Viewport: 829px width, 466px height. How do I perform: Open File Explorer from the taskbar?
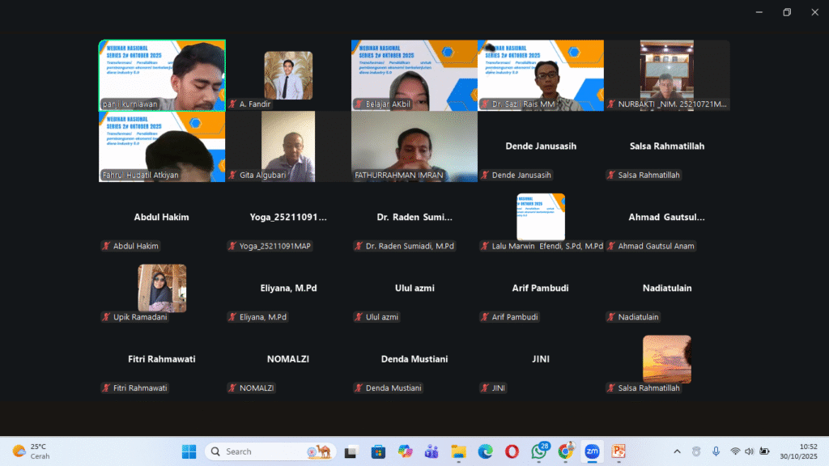tap(458, 451)
